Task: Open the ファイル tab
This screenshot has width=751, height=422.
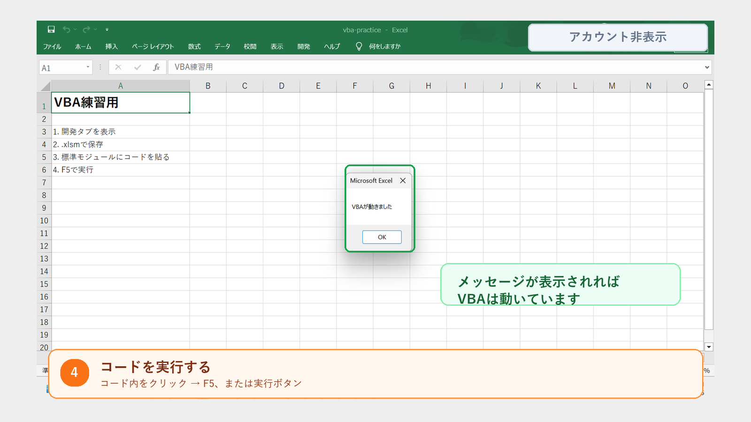Action: [x=52, y=46]
